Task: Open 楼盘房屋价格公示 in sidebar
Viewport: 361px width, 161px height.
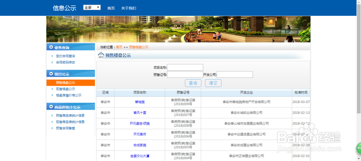Action: 69,95
